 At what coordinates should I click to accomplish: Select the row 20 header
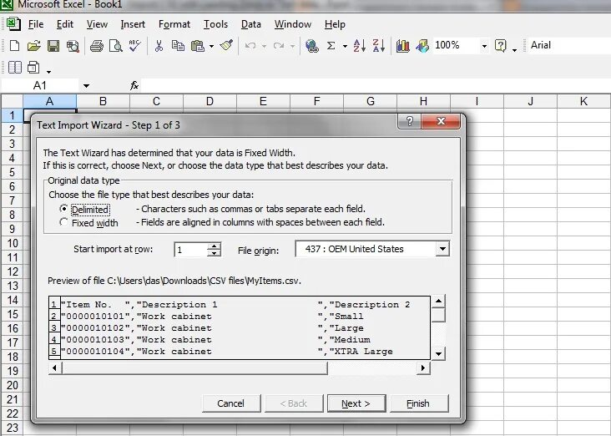[13, 385]
